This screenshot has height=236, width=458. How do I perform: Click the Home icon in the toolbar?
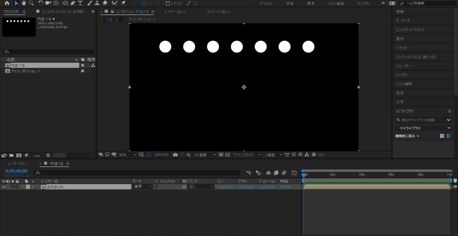pos(7,3)
